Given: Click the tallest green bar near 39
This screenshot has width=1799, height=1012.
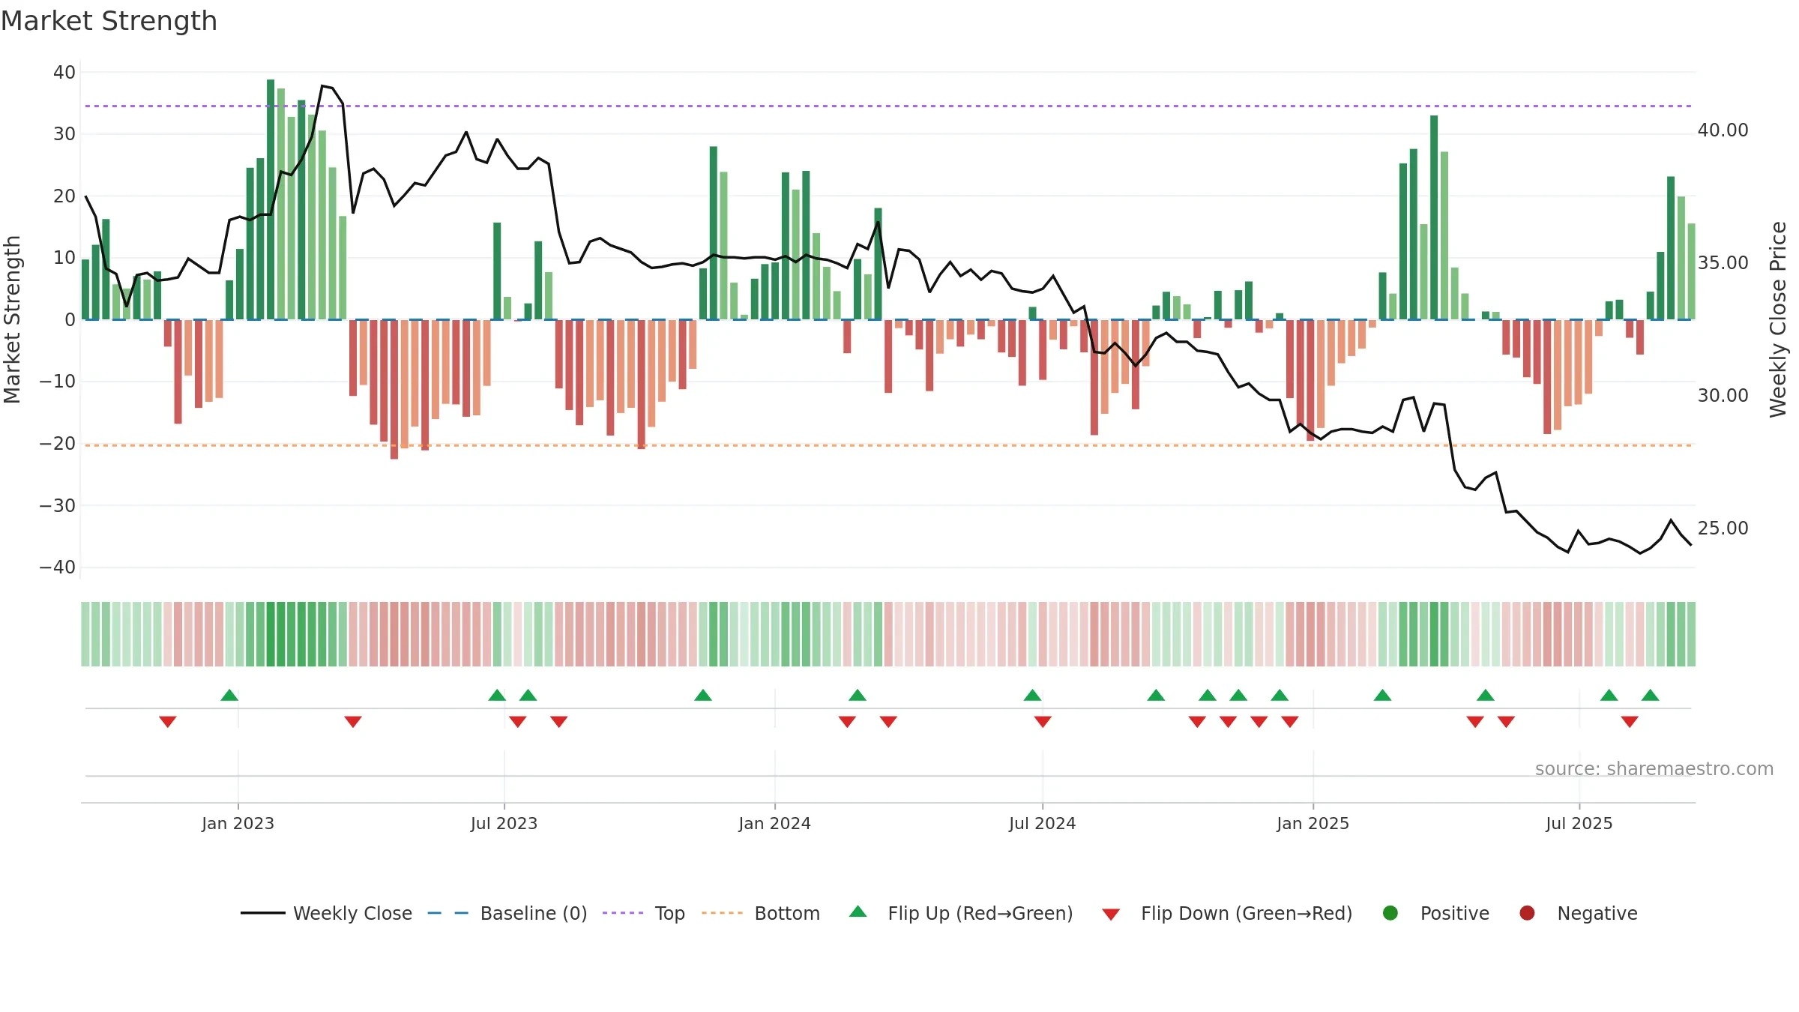Looking at the screenshot, I should click(x=271, y=199).
